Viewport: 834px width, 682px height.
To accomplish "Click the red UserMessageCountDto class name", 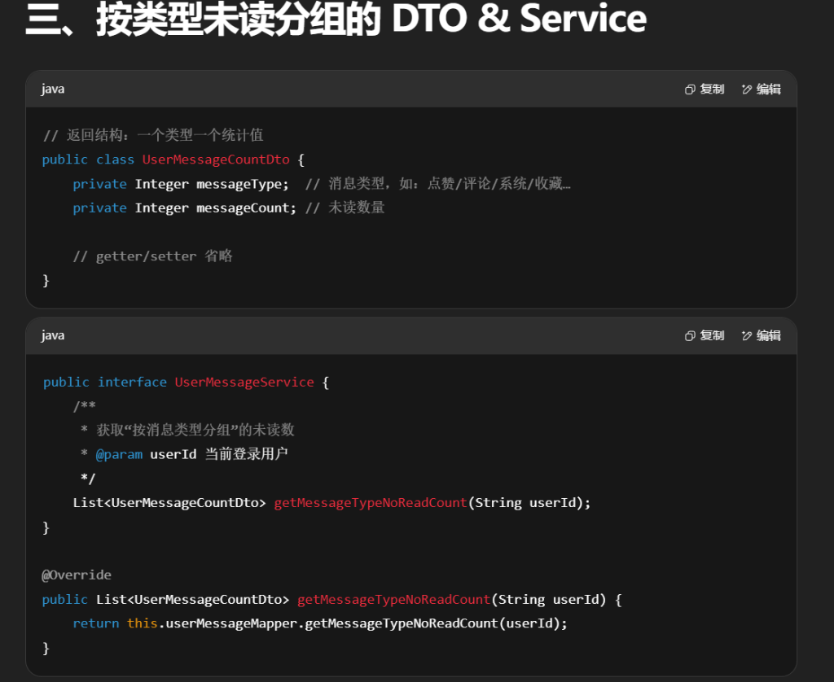I will [x=216, y=160].
